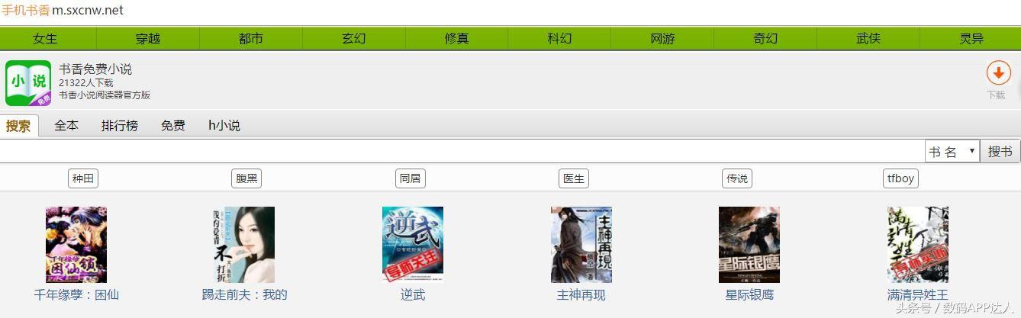The height and width of the screenshot is (318, 1021).
Task: Select the 玄幻 category
Action: point(354,38)
